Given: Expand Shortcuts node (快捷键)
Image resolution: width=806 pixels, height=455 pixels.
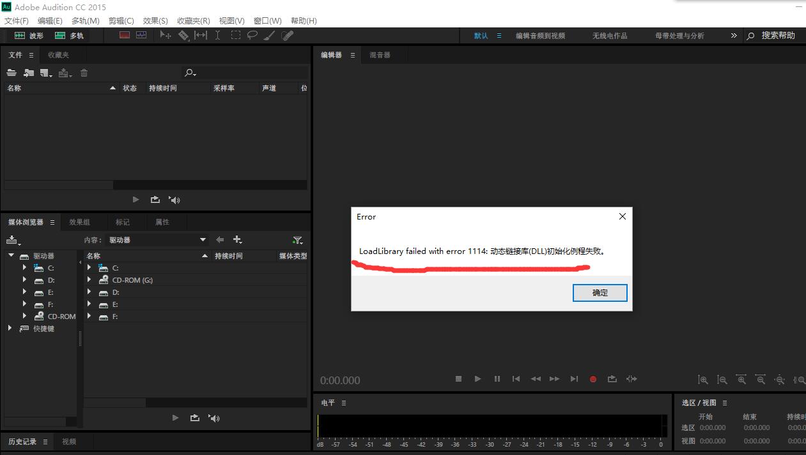Looking at the screenshot, I should point(10,328).
